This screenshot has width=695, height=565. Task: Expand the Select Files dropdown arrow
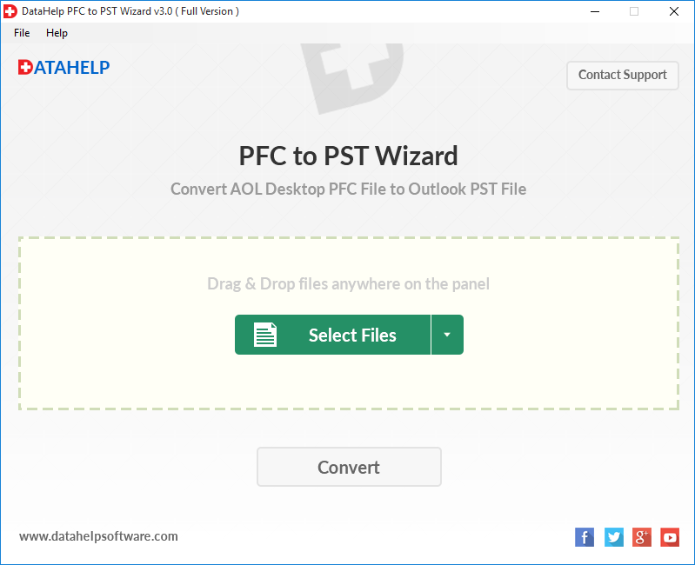click(x=447, y=335)
